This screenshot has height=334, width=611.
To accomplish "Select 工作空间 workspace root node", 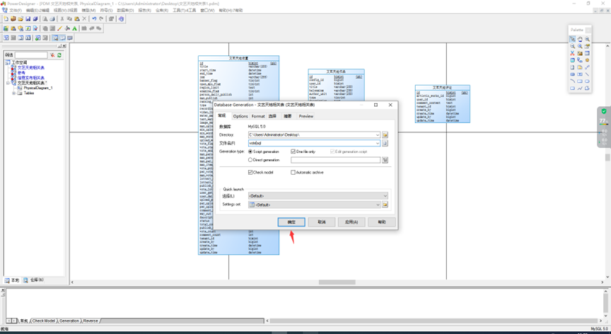I will tap(19, 62).
